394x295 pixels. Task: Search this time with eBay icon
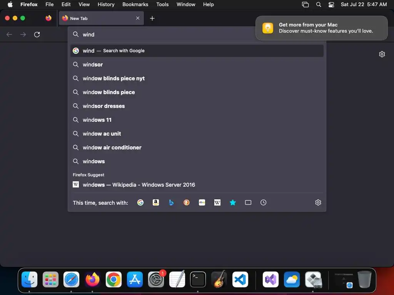(202, 202)
